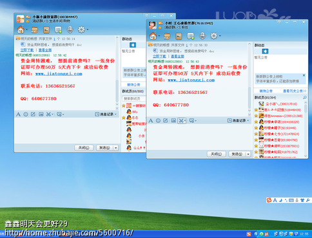Click 装饰公告 link in left window

133,85
